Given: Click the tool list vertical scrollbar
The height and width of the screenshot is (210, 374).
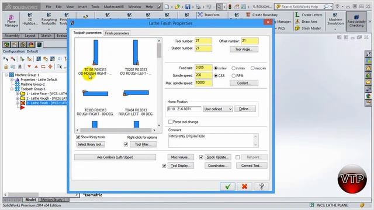Looking at the screenshot, I should click(159, 83).
